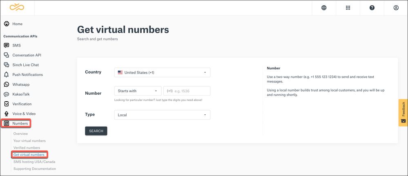408x176 pixels.
Task: Open the help question mark icon
Action: point(372,8)
